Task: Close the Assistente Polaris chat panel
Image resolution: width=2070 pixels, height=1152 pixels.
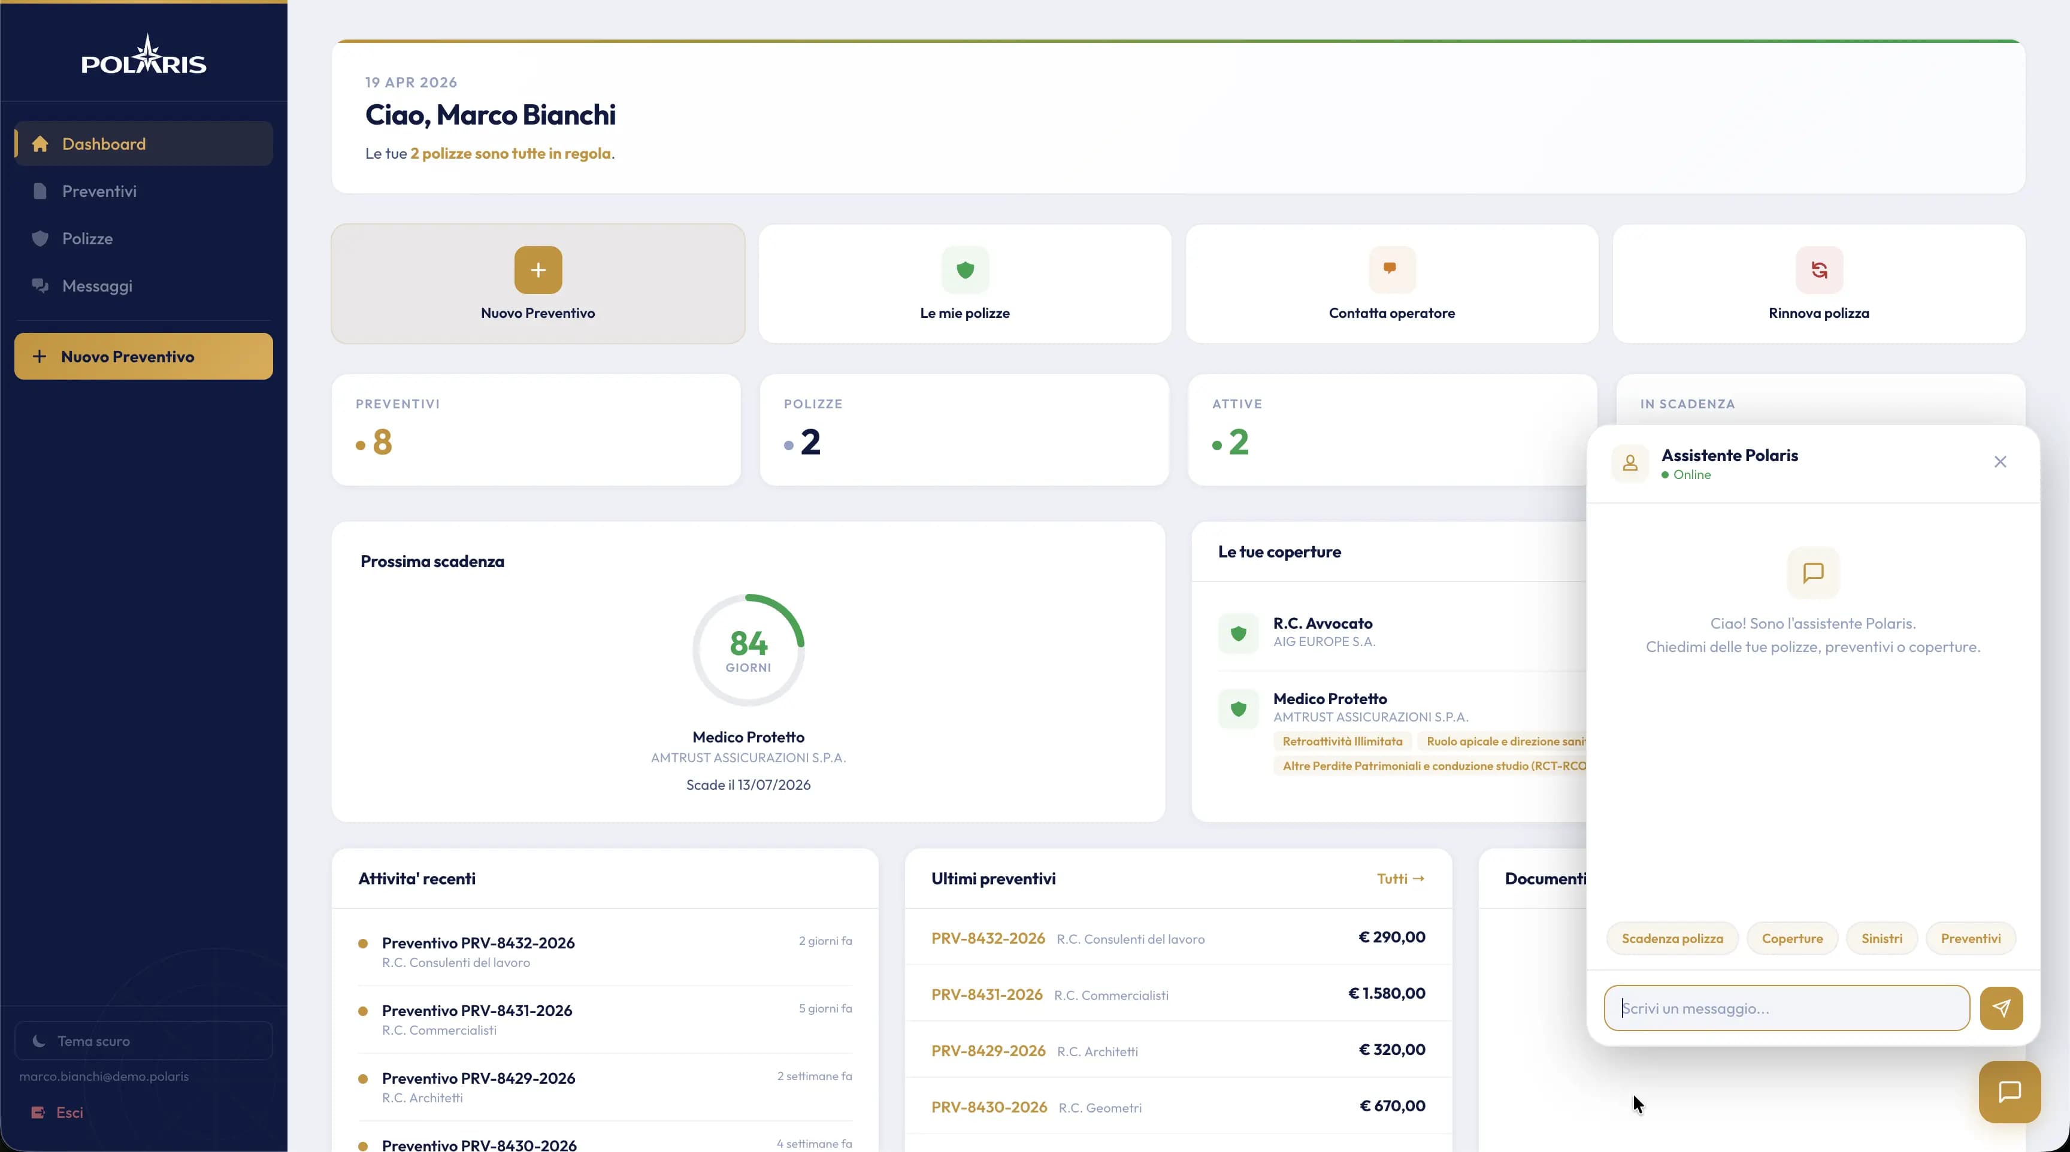Action: tap(2000, 462)
